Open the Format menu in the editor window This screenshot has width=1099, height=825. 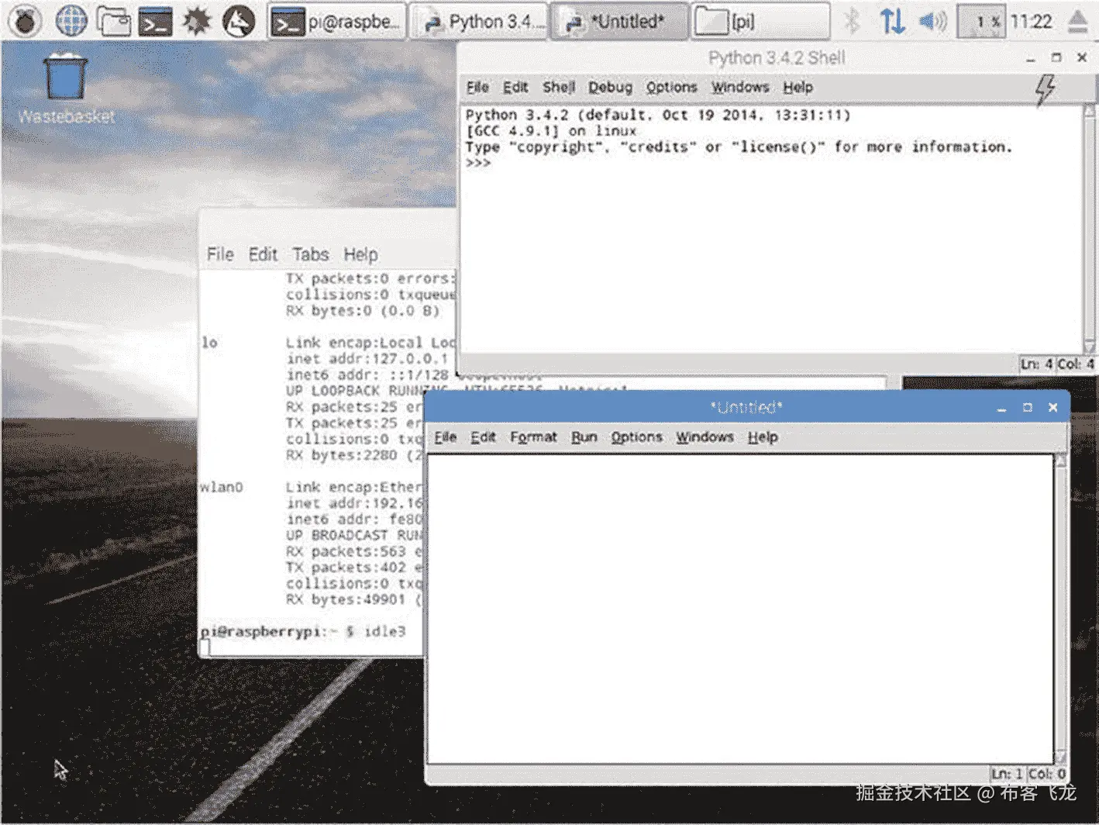click(533, 437)
